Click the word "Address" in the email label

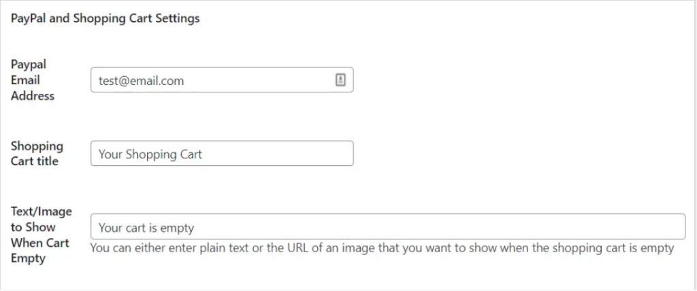(33, 96)
